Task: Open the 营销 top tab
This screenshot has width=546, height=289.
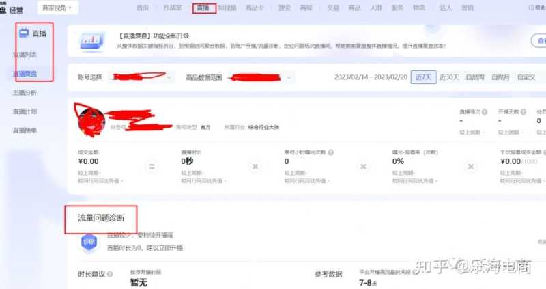Action: [x=468, y=8]
